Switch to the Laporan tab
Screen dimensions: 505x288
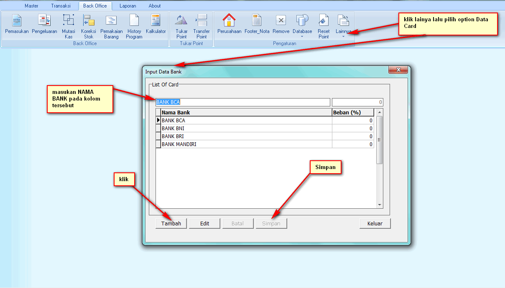128,5
